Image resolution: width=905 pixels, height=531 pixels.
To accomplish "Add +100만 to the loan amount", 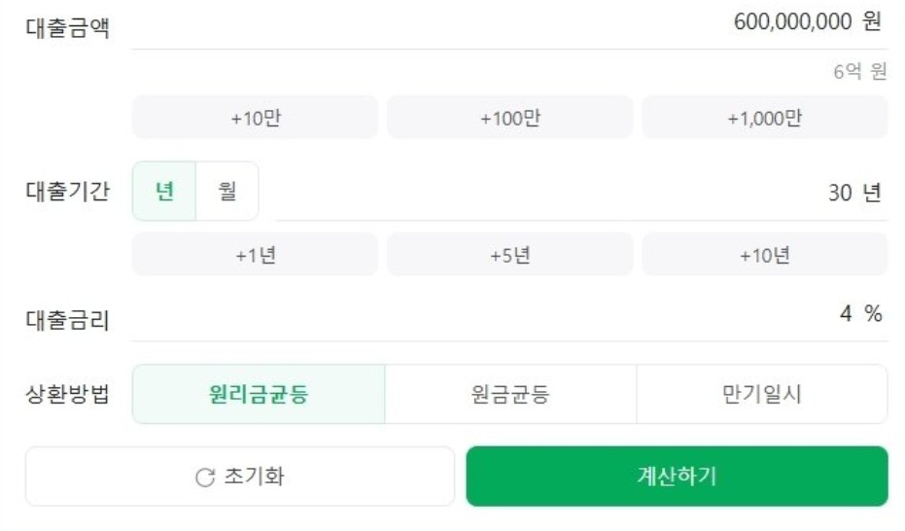I will click(x=510, y=118).
